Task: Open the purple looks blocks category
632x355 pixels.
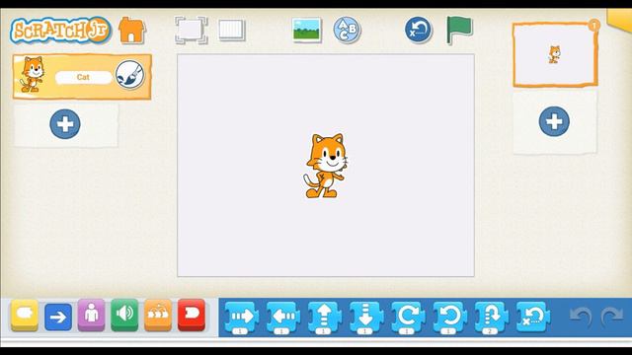Action: 92,316
